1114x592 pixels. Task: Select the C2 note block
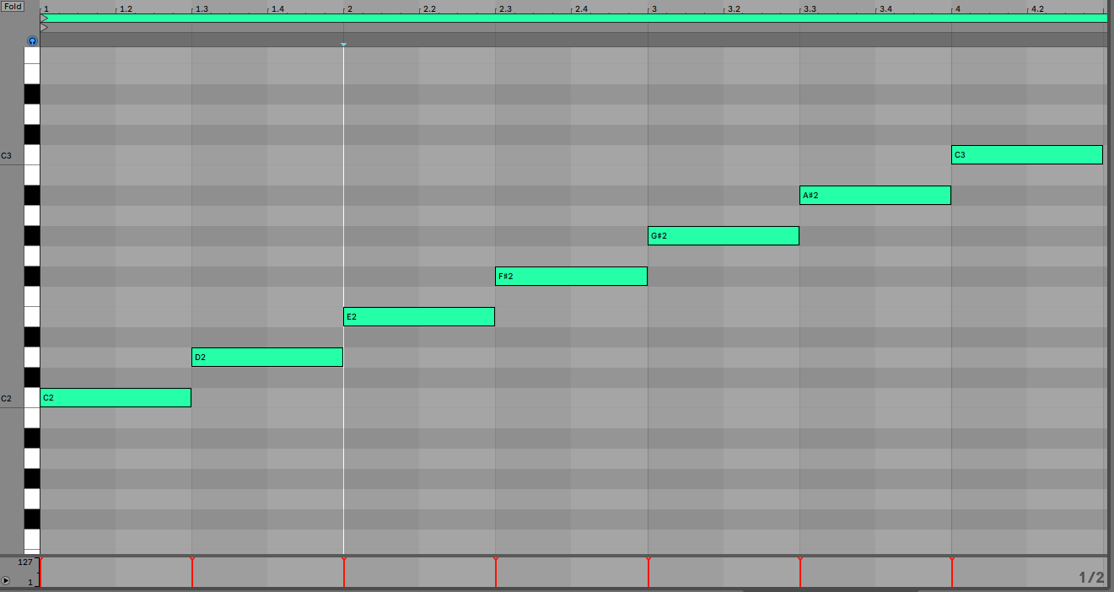click(x=116, y=397)
